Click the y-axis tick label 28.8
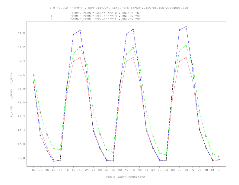 (21, 89)
